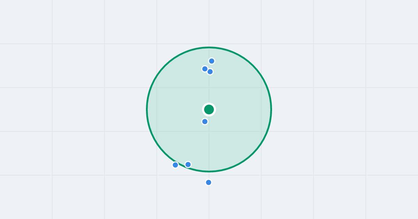
Task: Select the leftmost blue dot on the map
Action: tap(175, 165)
